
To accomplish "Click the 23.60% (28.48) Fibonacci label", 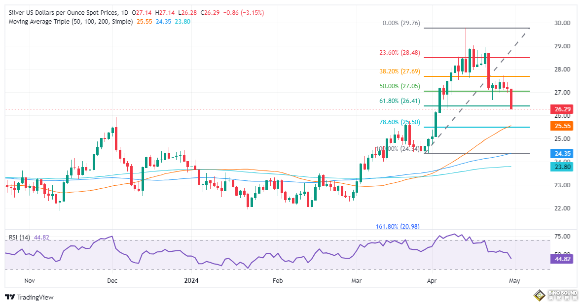I will (400, 52).
